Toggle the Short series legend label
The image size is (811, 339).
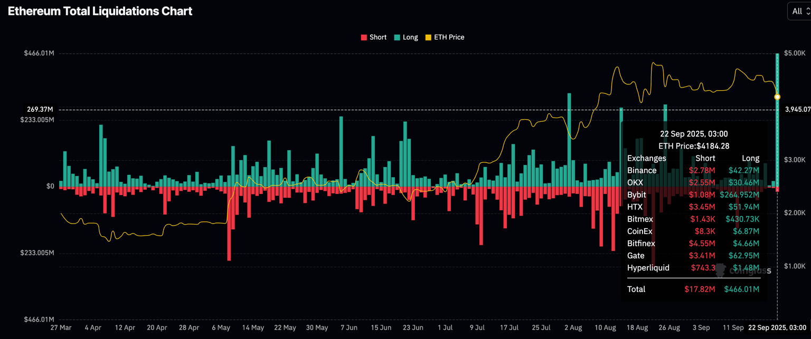378,37
